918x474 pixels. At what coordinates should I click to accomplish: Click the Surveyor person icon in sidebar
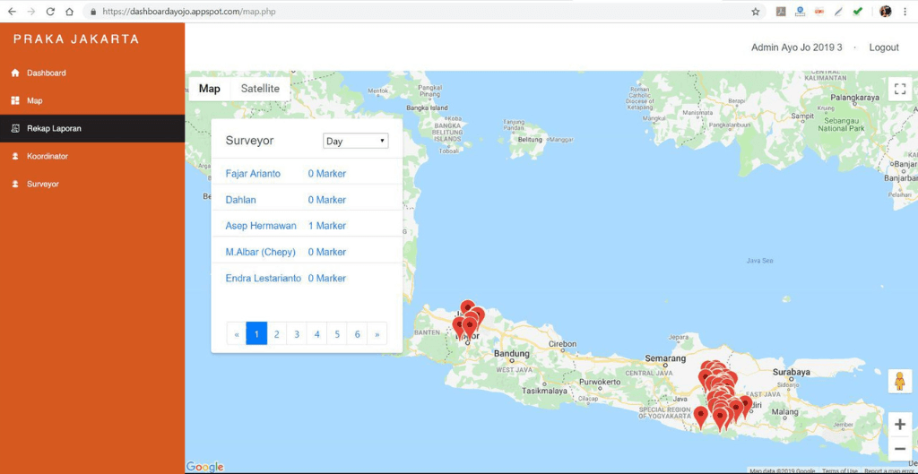15,184
